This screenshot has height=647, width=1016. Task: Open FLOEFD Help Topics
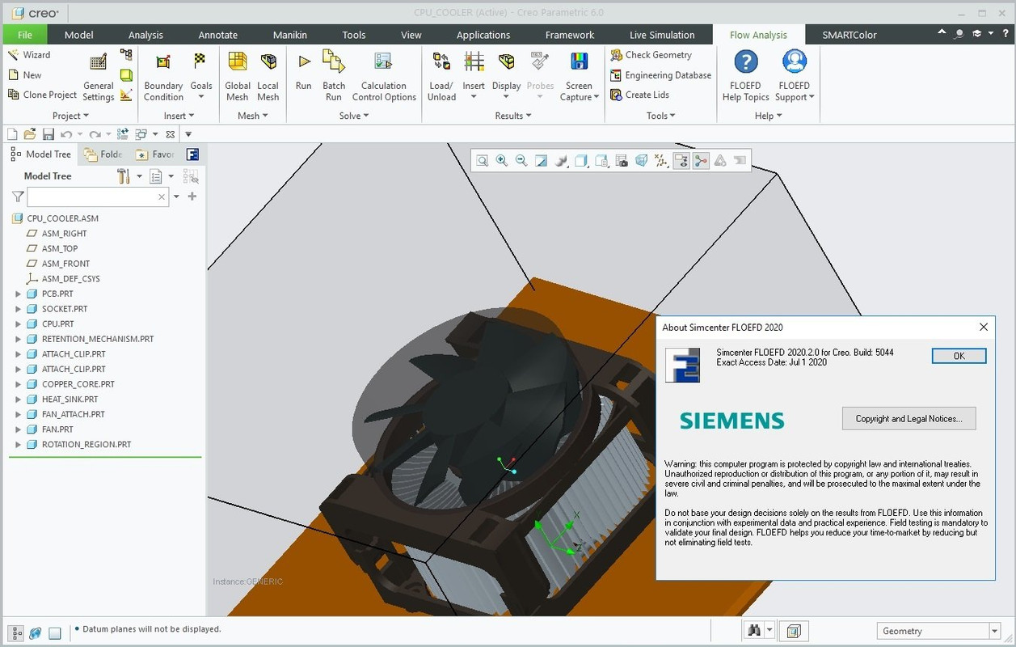[745, 76]
